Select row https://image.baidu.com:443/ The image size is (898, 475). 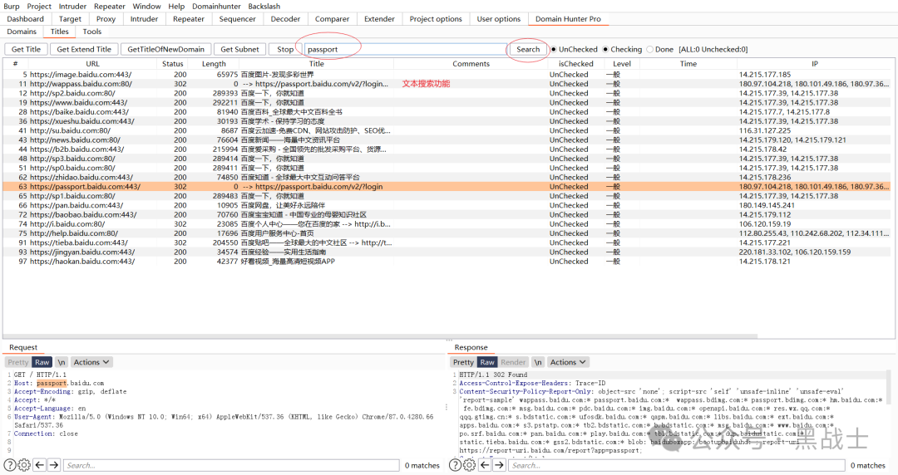pos(447,75)
